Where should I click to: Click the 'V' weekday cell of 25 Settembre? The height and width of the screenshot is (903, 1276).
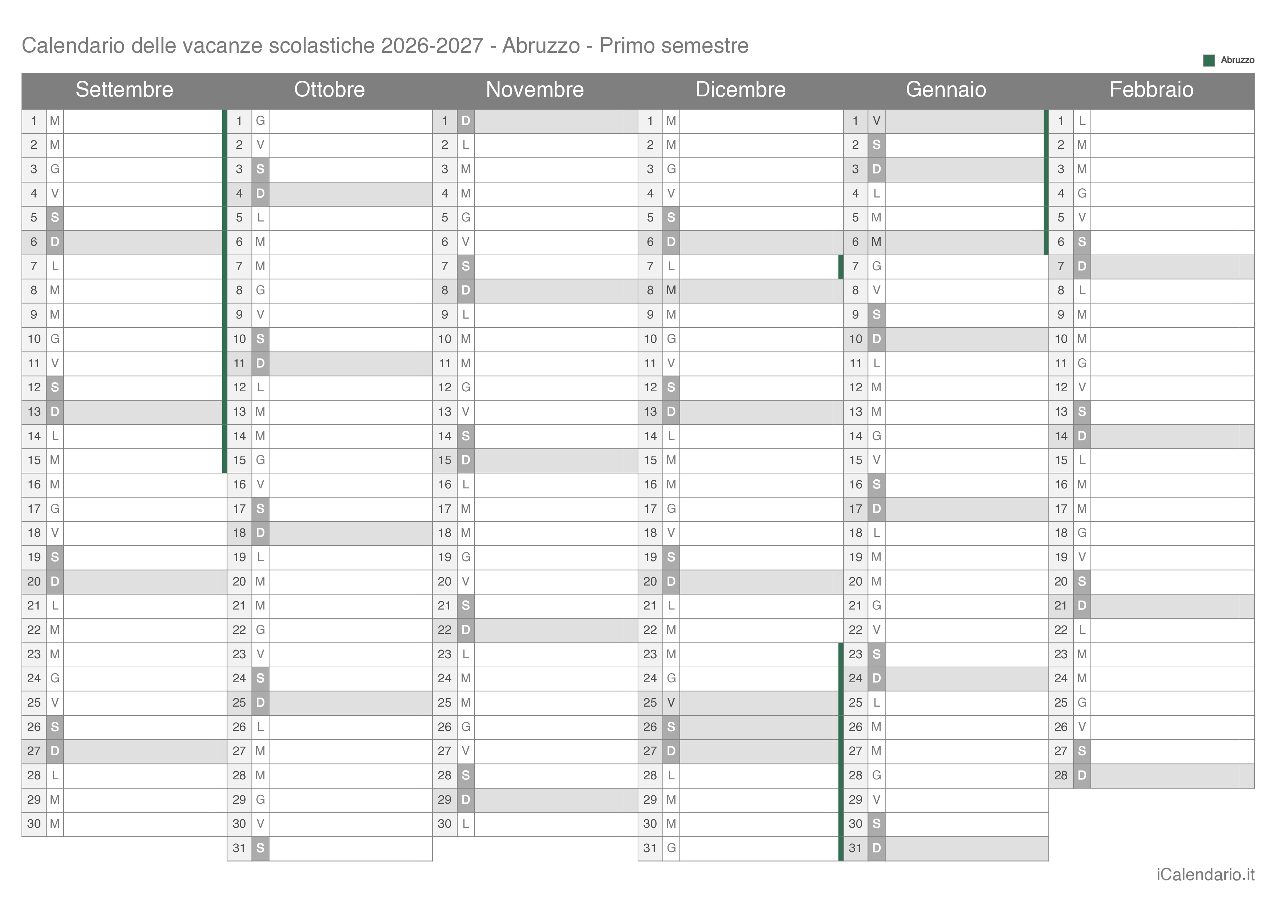(55, 703)
